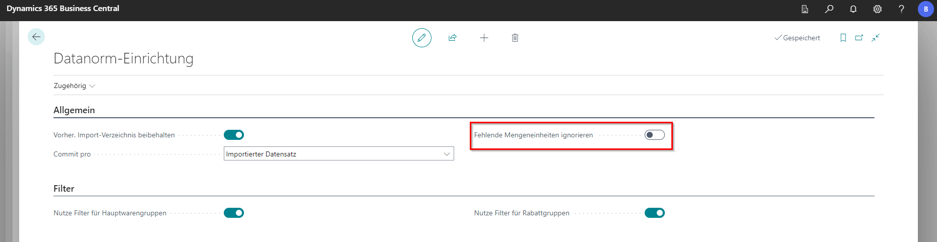Open the settings gear menu
This screenshot has width=937, height=242.
click(x=878, y=9)
